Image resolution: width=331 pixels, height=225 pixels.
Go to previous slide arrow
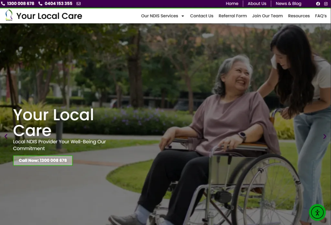click(6, 136)
